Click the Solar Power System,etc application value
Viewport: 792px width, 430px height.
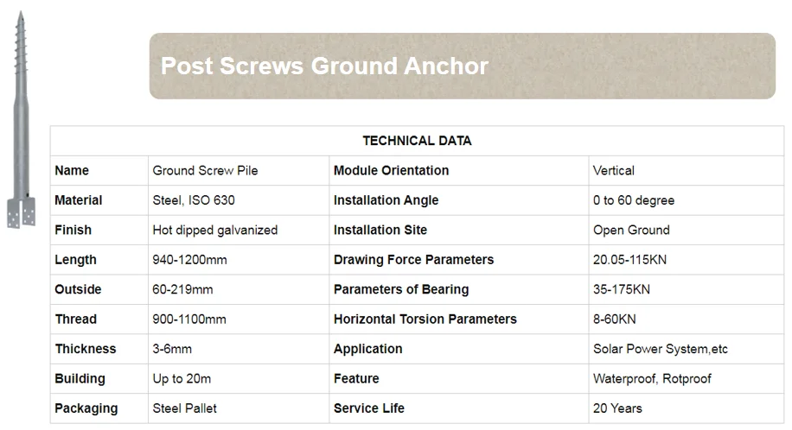[661, 349]
